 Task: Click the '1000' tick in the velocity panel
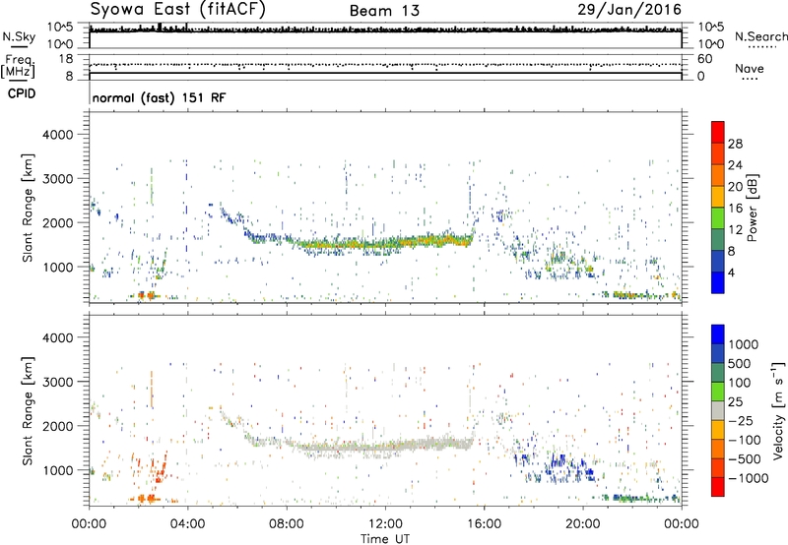57,470
